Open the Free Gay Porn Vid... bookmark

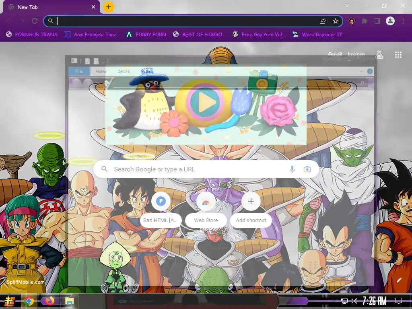tap(259, 35)
